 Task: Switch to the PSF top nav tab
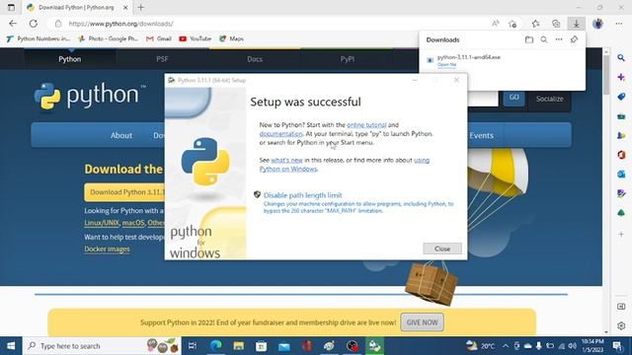click(162, 59)
